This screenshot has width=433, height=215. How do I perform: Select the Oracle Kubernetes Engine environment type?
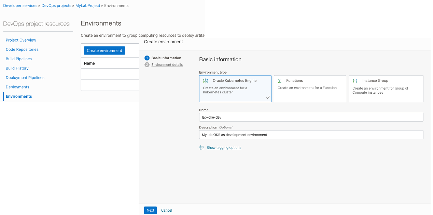pyautogui.click(x=235, y=89)
